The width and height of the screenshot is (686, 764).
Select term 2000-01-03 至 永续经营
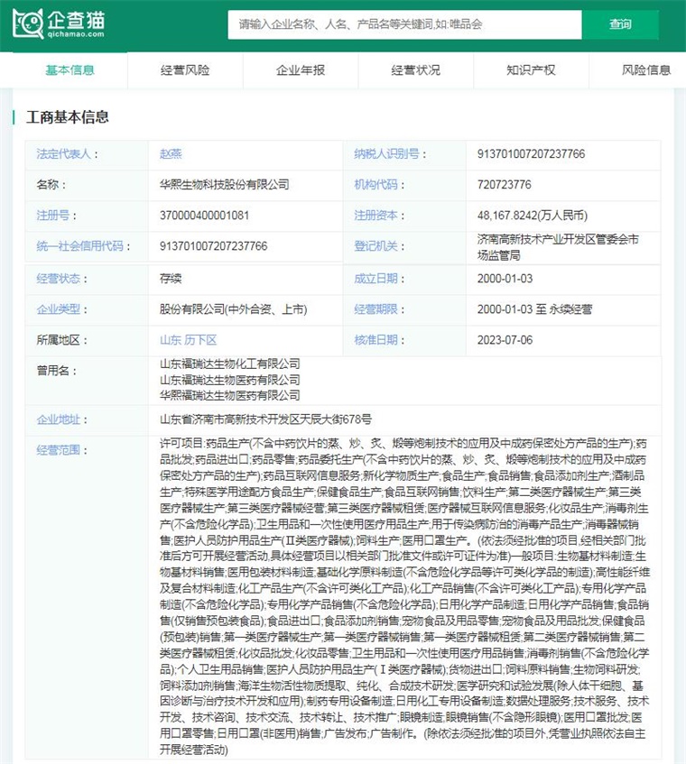[x=535, y=309]
